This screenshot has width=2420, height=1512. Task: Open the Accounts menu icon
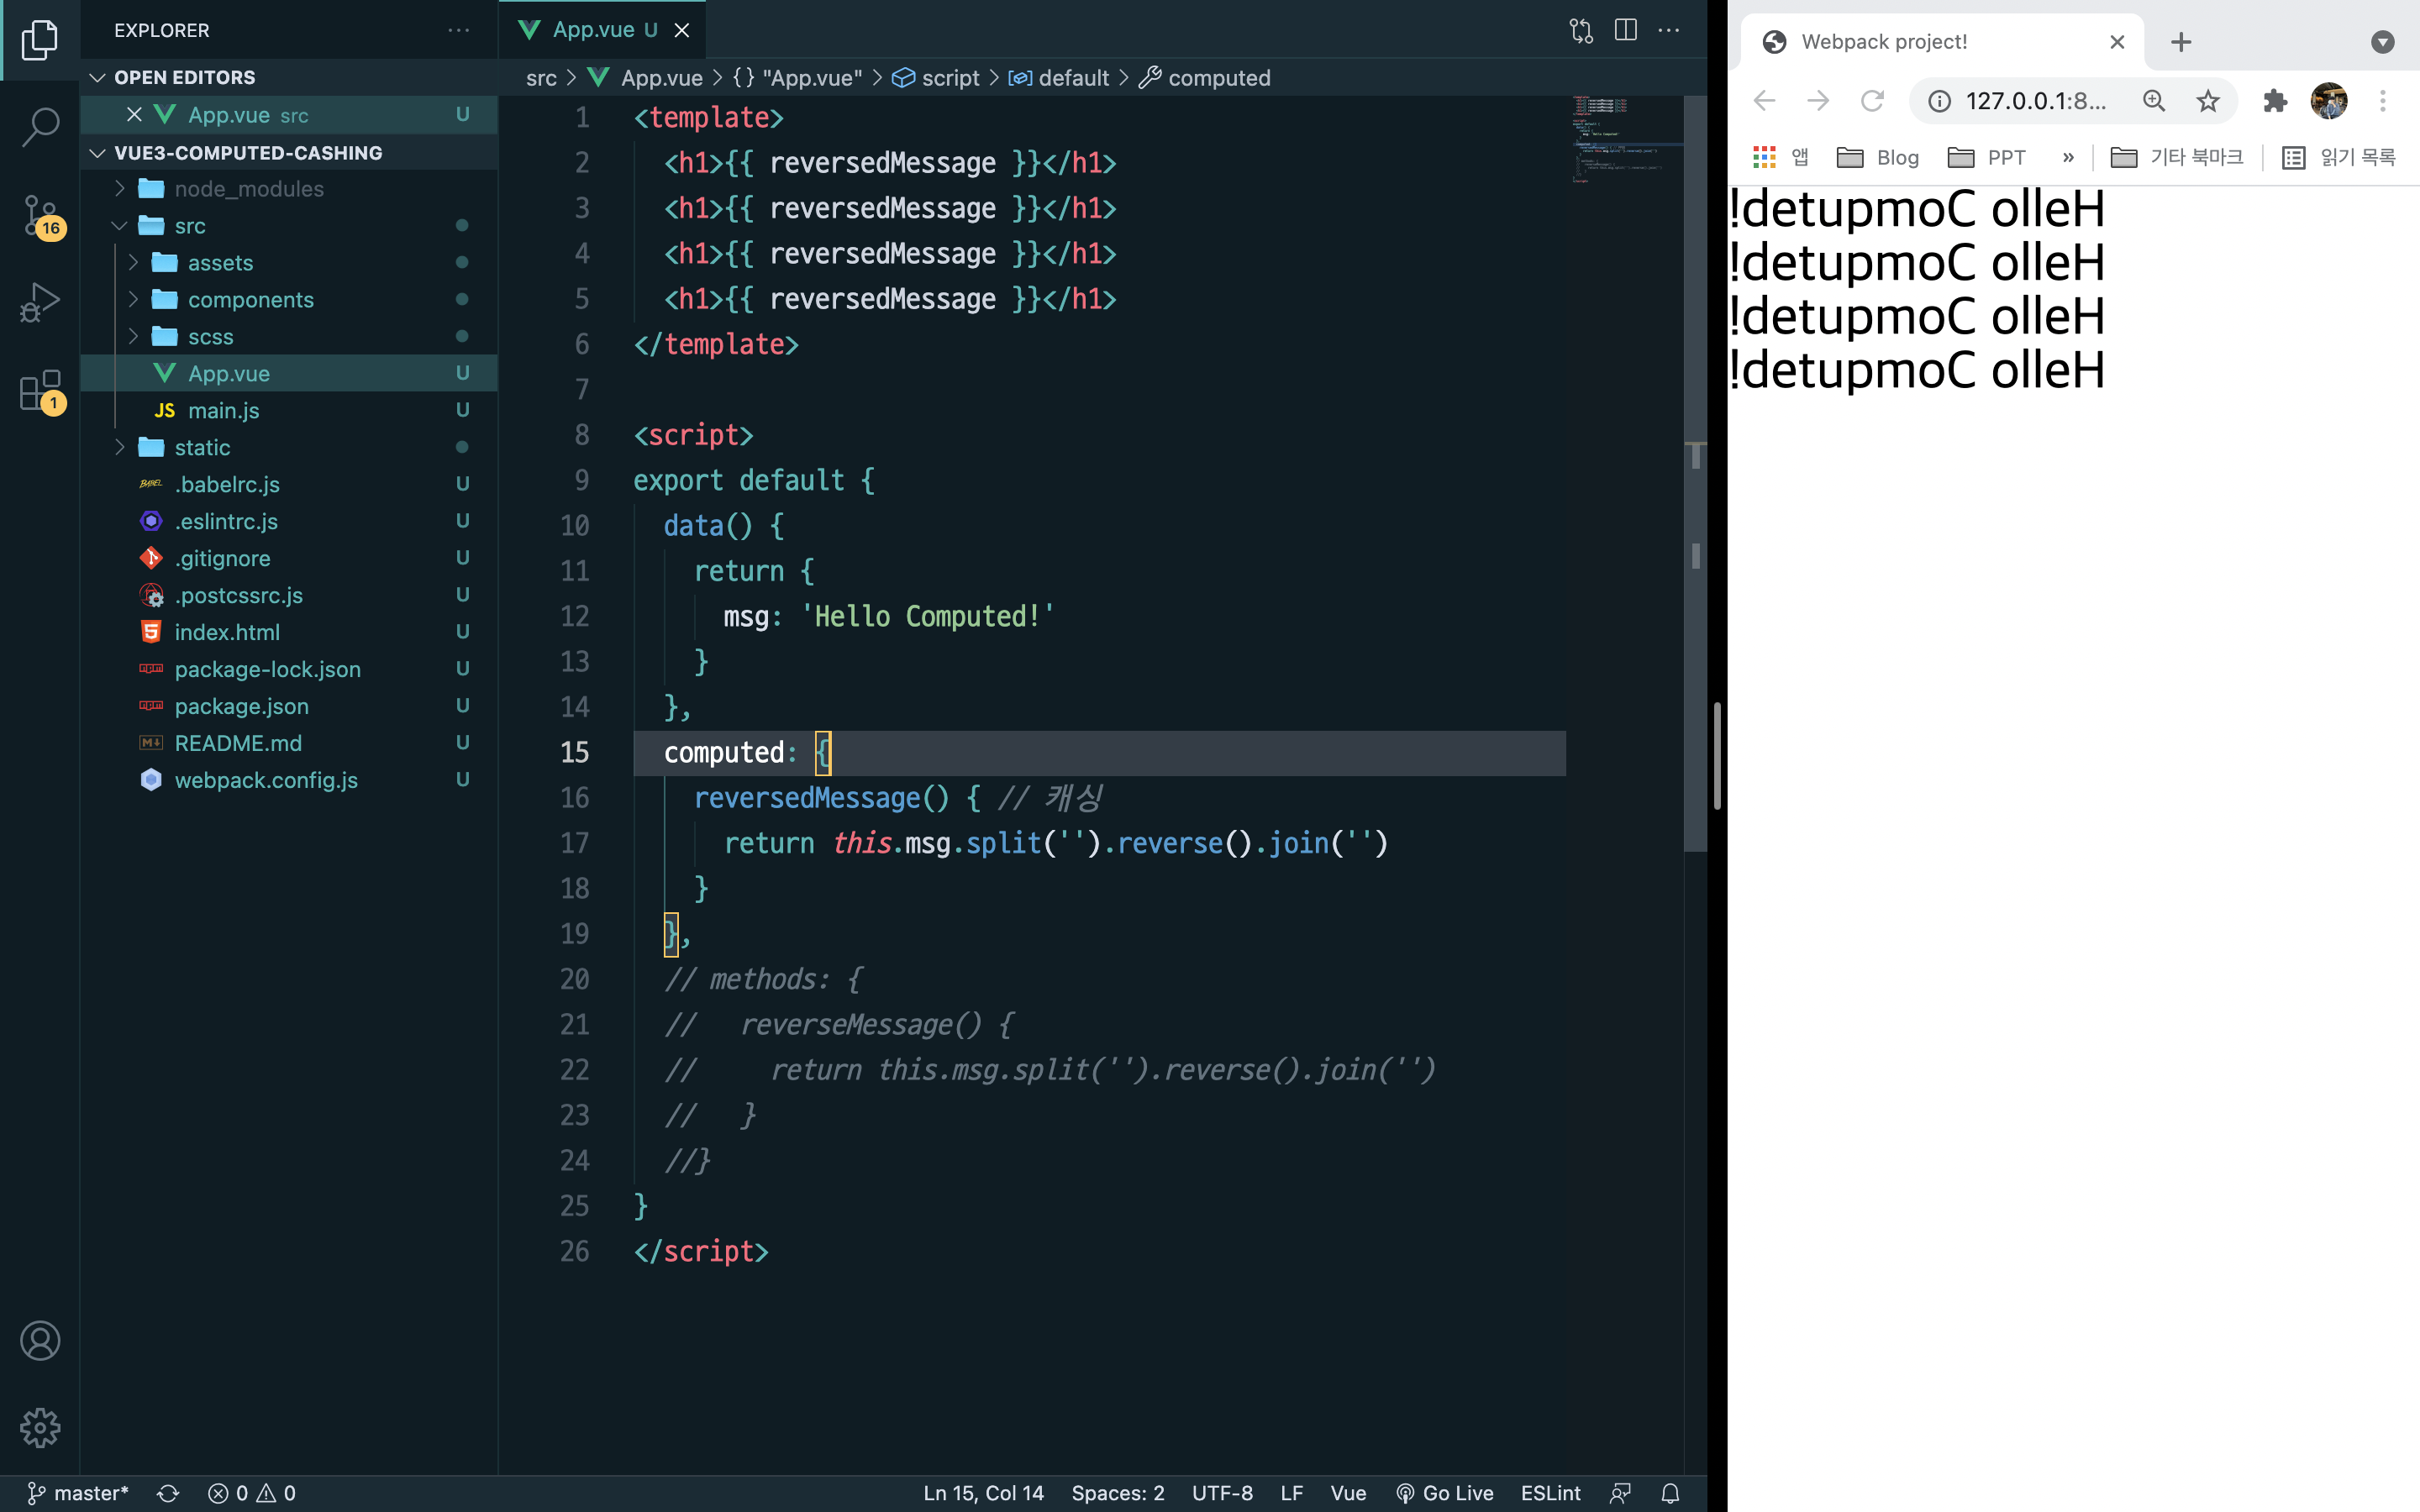pos(40,1341)
